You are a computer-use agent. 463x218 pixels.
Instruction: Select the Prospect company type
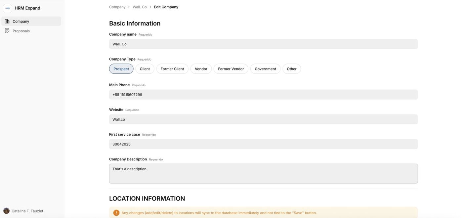[x=121, y=69]
